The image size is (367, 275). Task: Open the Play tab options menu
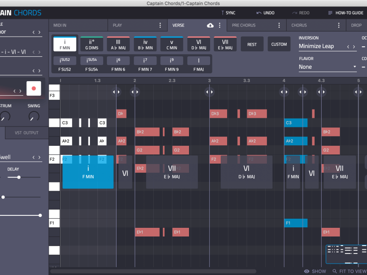click(160, 25)
